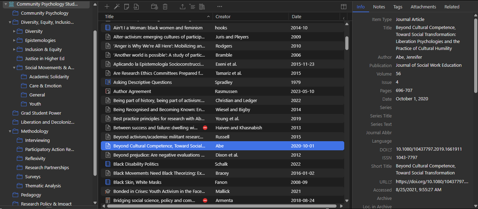
Task: Click the book section icon for Asking Descriptive Questions
Action: (108, 82)
